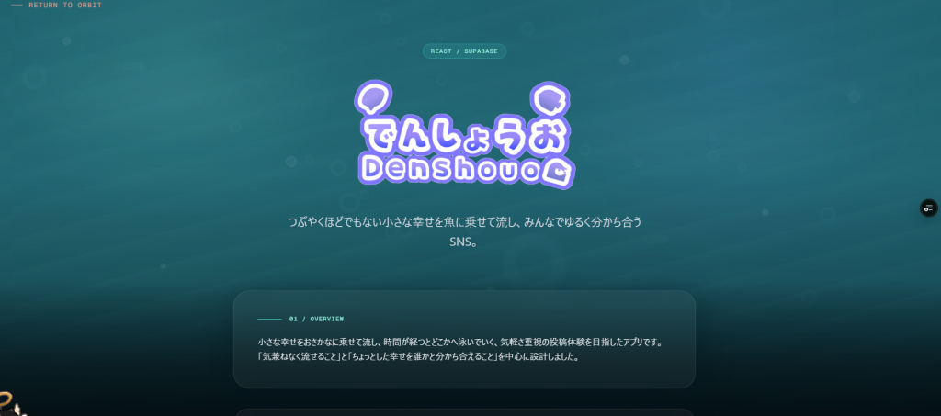Click the small fish icon after Denshouo
The image size is (941, 416).
coord(558,171)
